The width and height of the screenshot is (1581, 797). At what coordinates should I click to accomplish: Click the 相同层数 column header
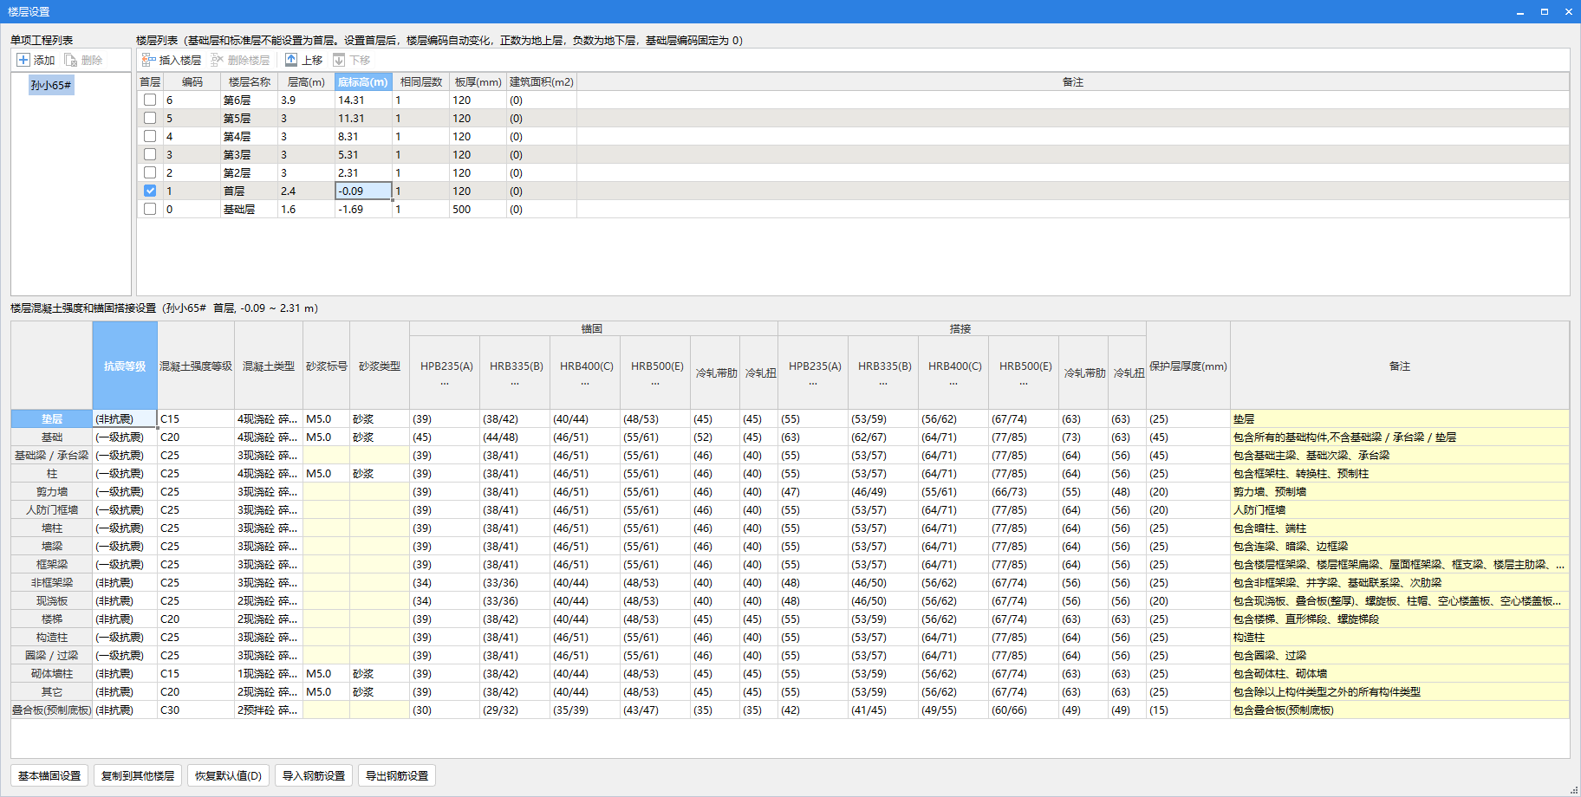[420, 81]
